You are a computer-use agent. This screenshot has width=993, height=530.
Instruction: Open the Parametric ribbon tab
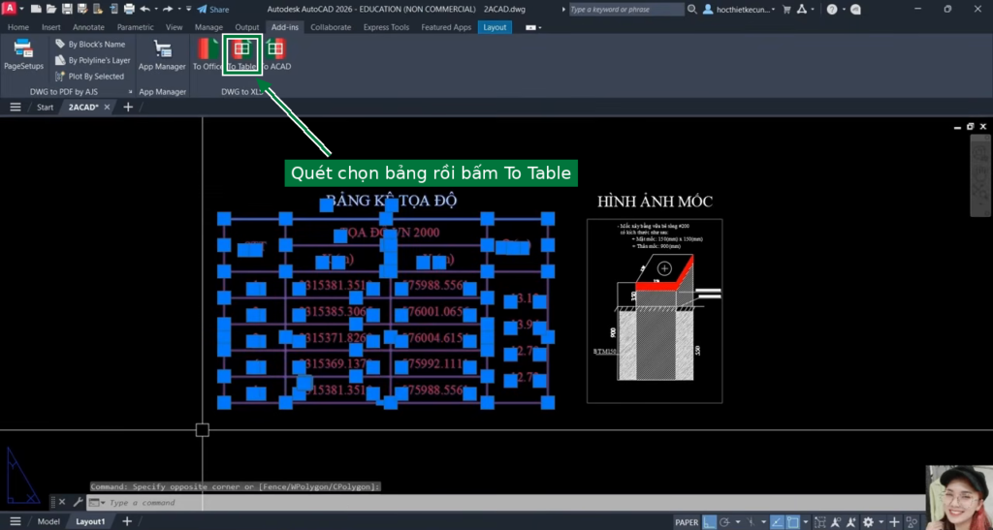135,27
